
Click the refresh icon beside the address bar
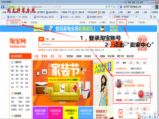coord(114,7)
